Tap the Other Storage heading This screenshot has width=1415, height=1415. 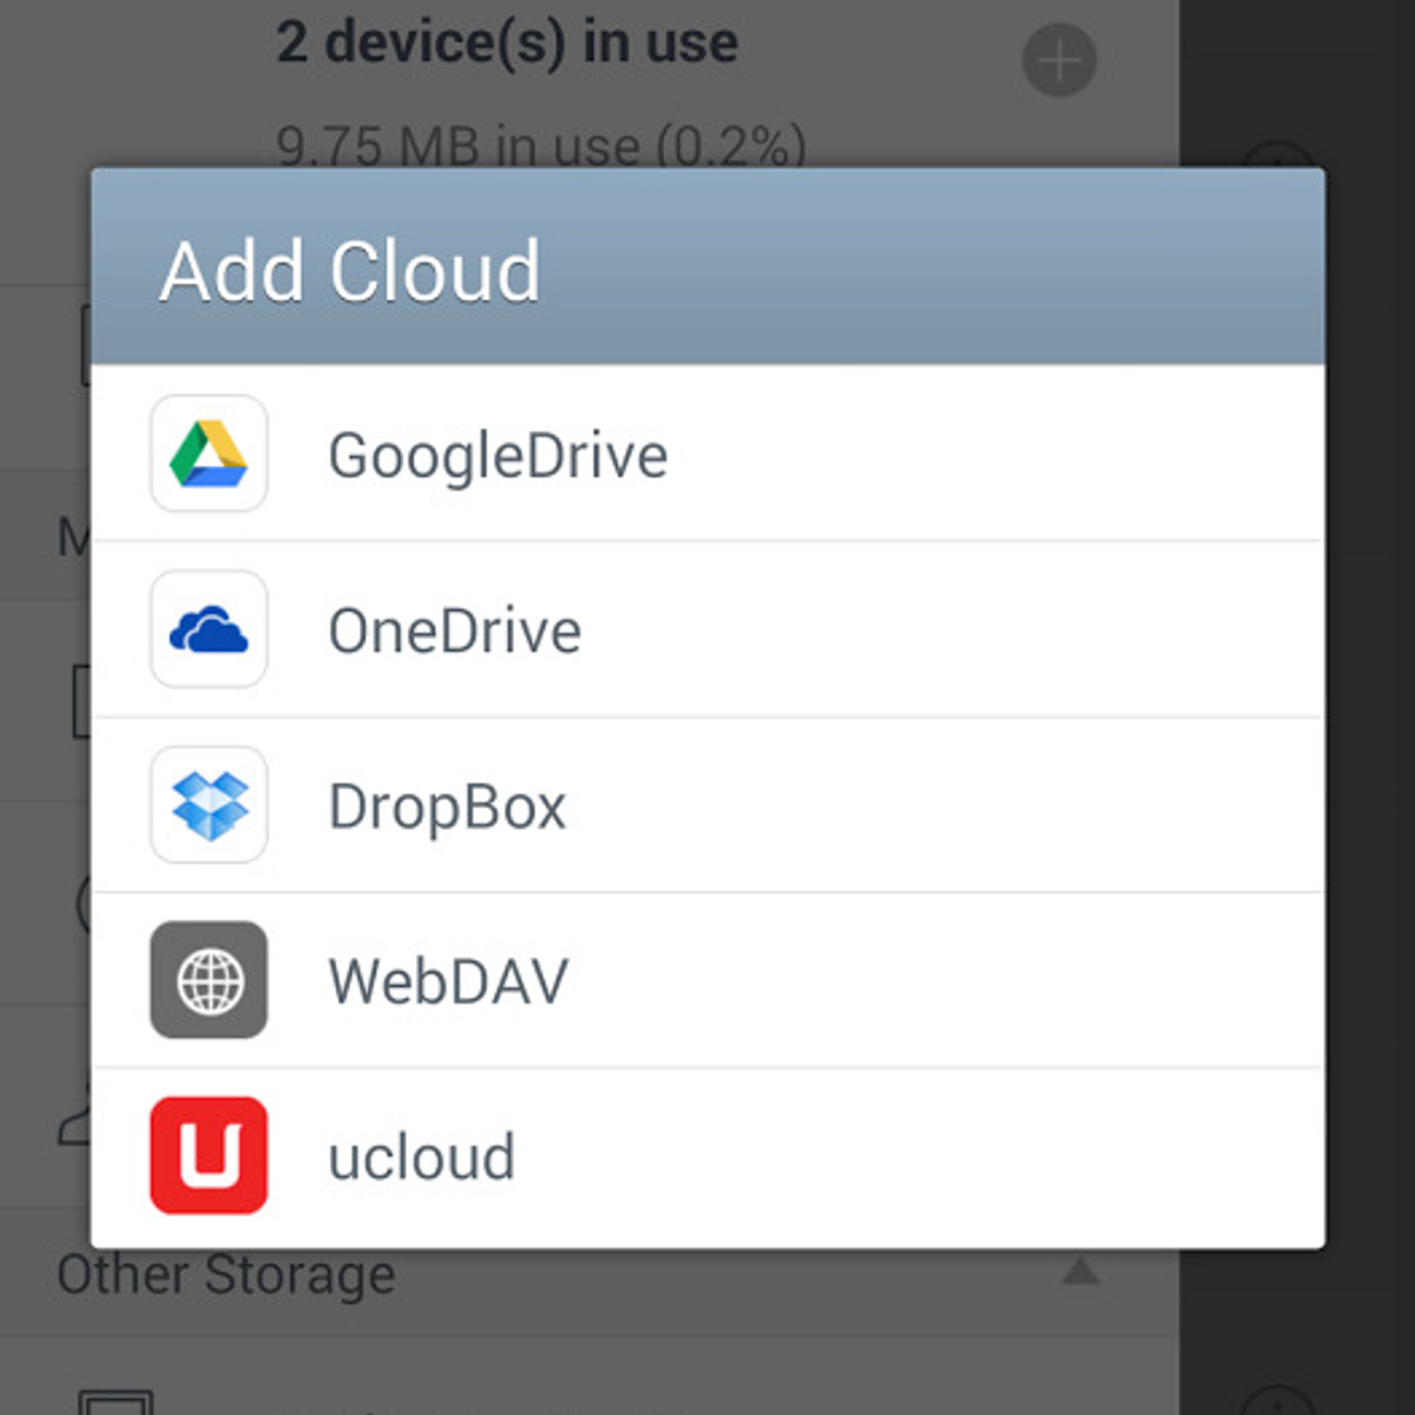click(226, 1275)
